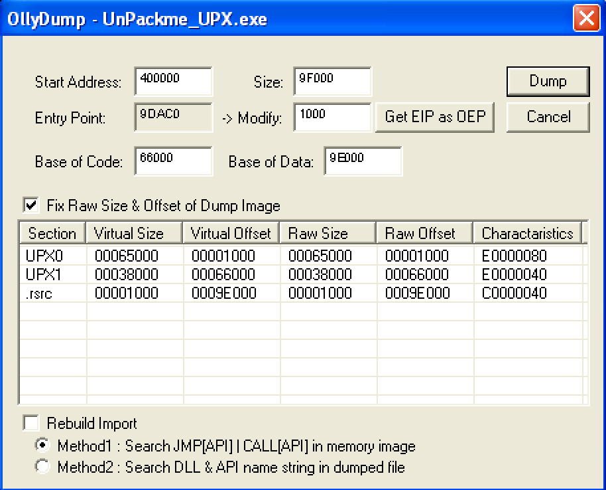
Task: Focus the Modify entry point field
Action: pos(332,118)
